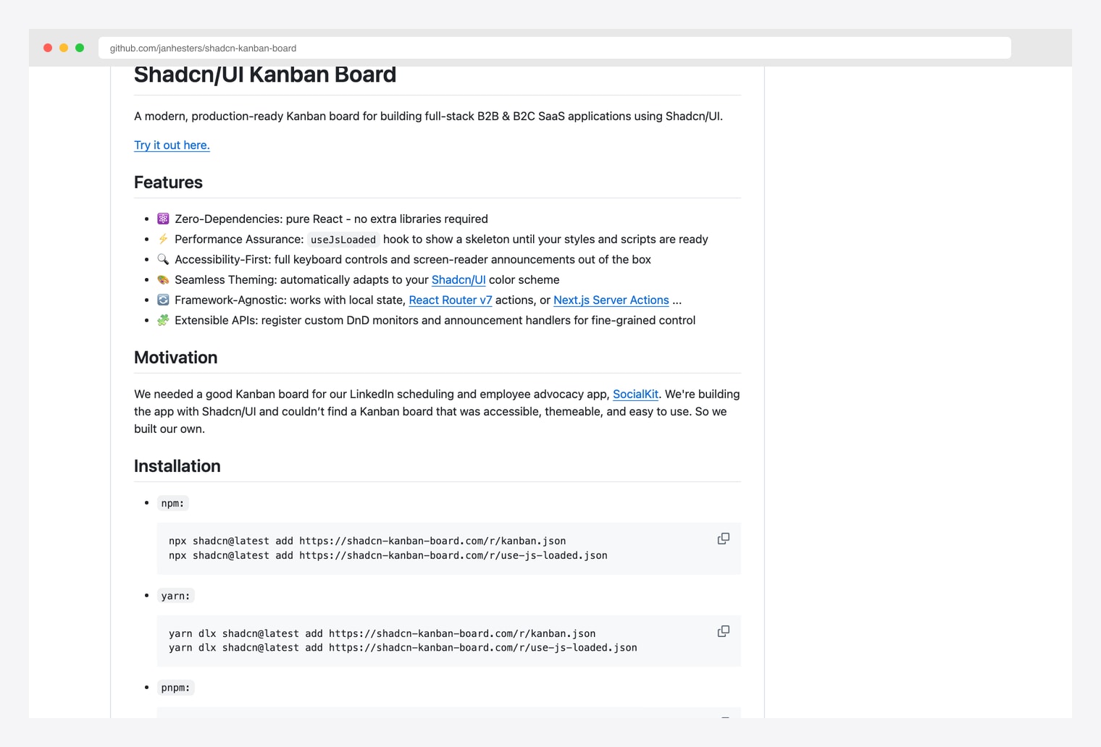Open the Next.js Server Actions link

coord(611,300)
